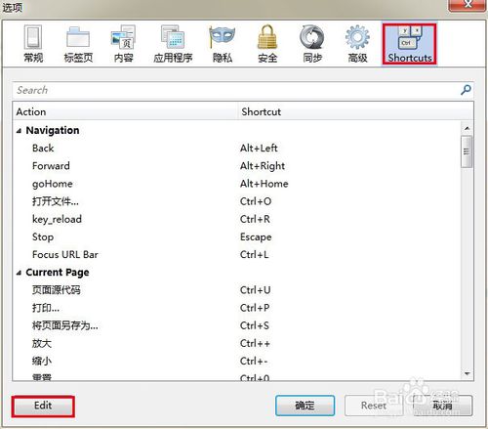Select the Focus URL Bar row
The height and width of the screenshot is (429, 488).
[237, 255]
